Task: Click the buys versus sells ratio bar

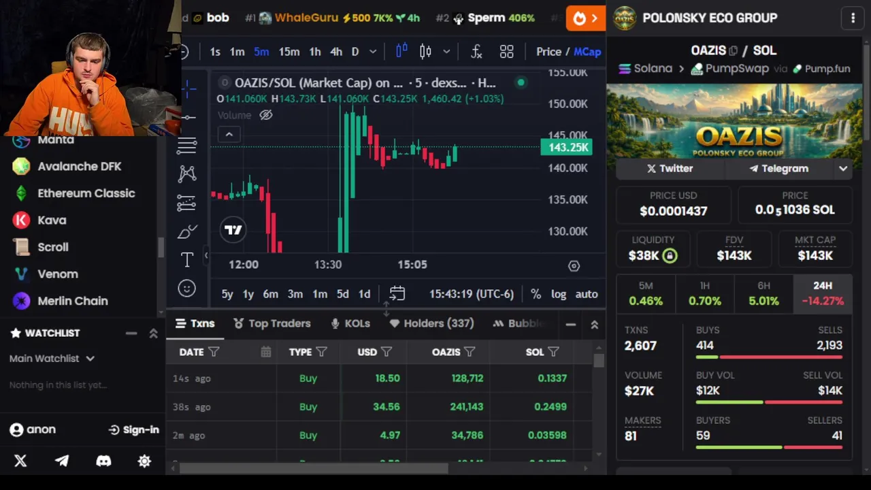Action: 769,357
